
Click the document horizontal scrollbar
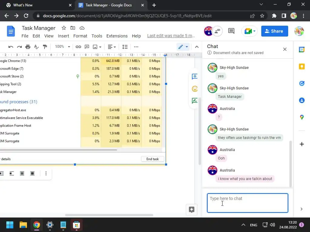[109, 215]
